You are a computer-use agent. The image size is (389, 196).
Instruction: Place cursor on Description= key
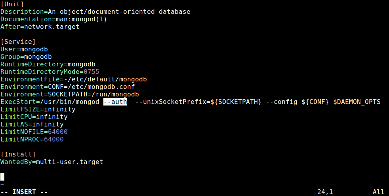(24, 11)
